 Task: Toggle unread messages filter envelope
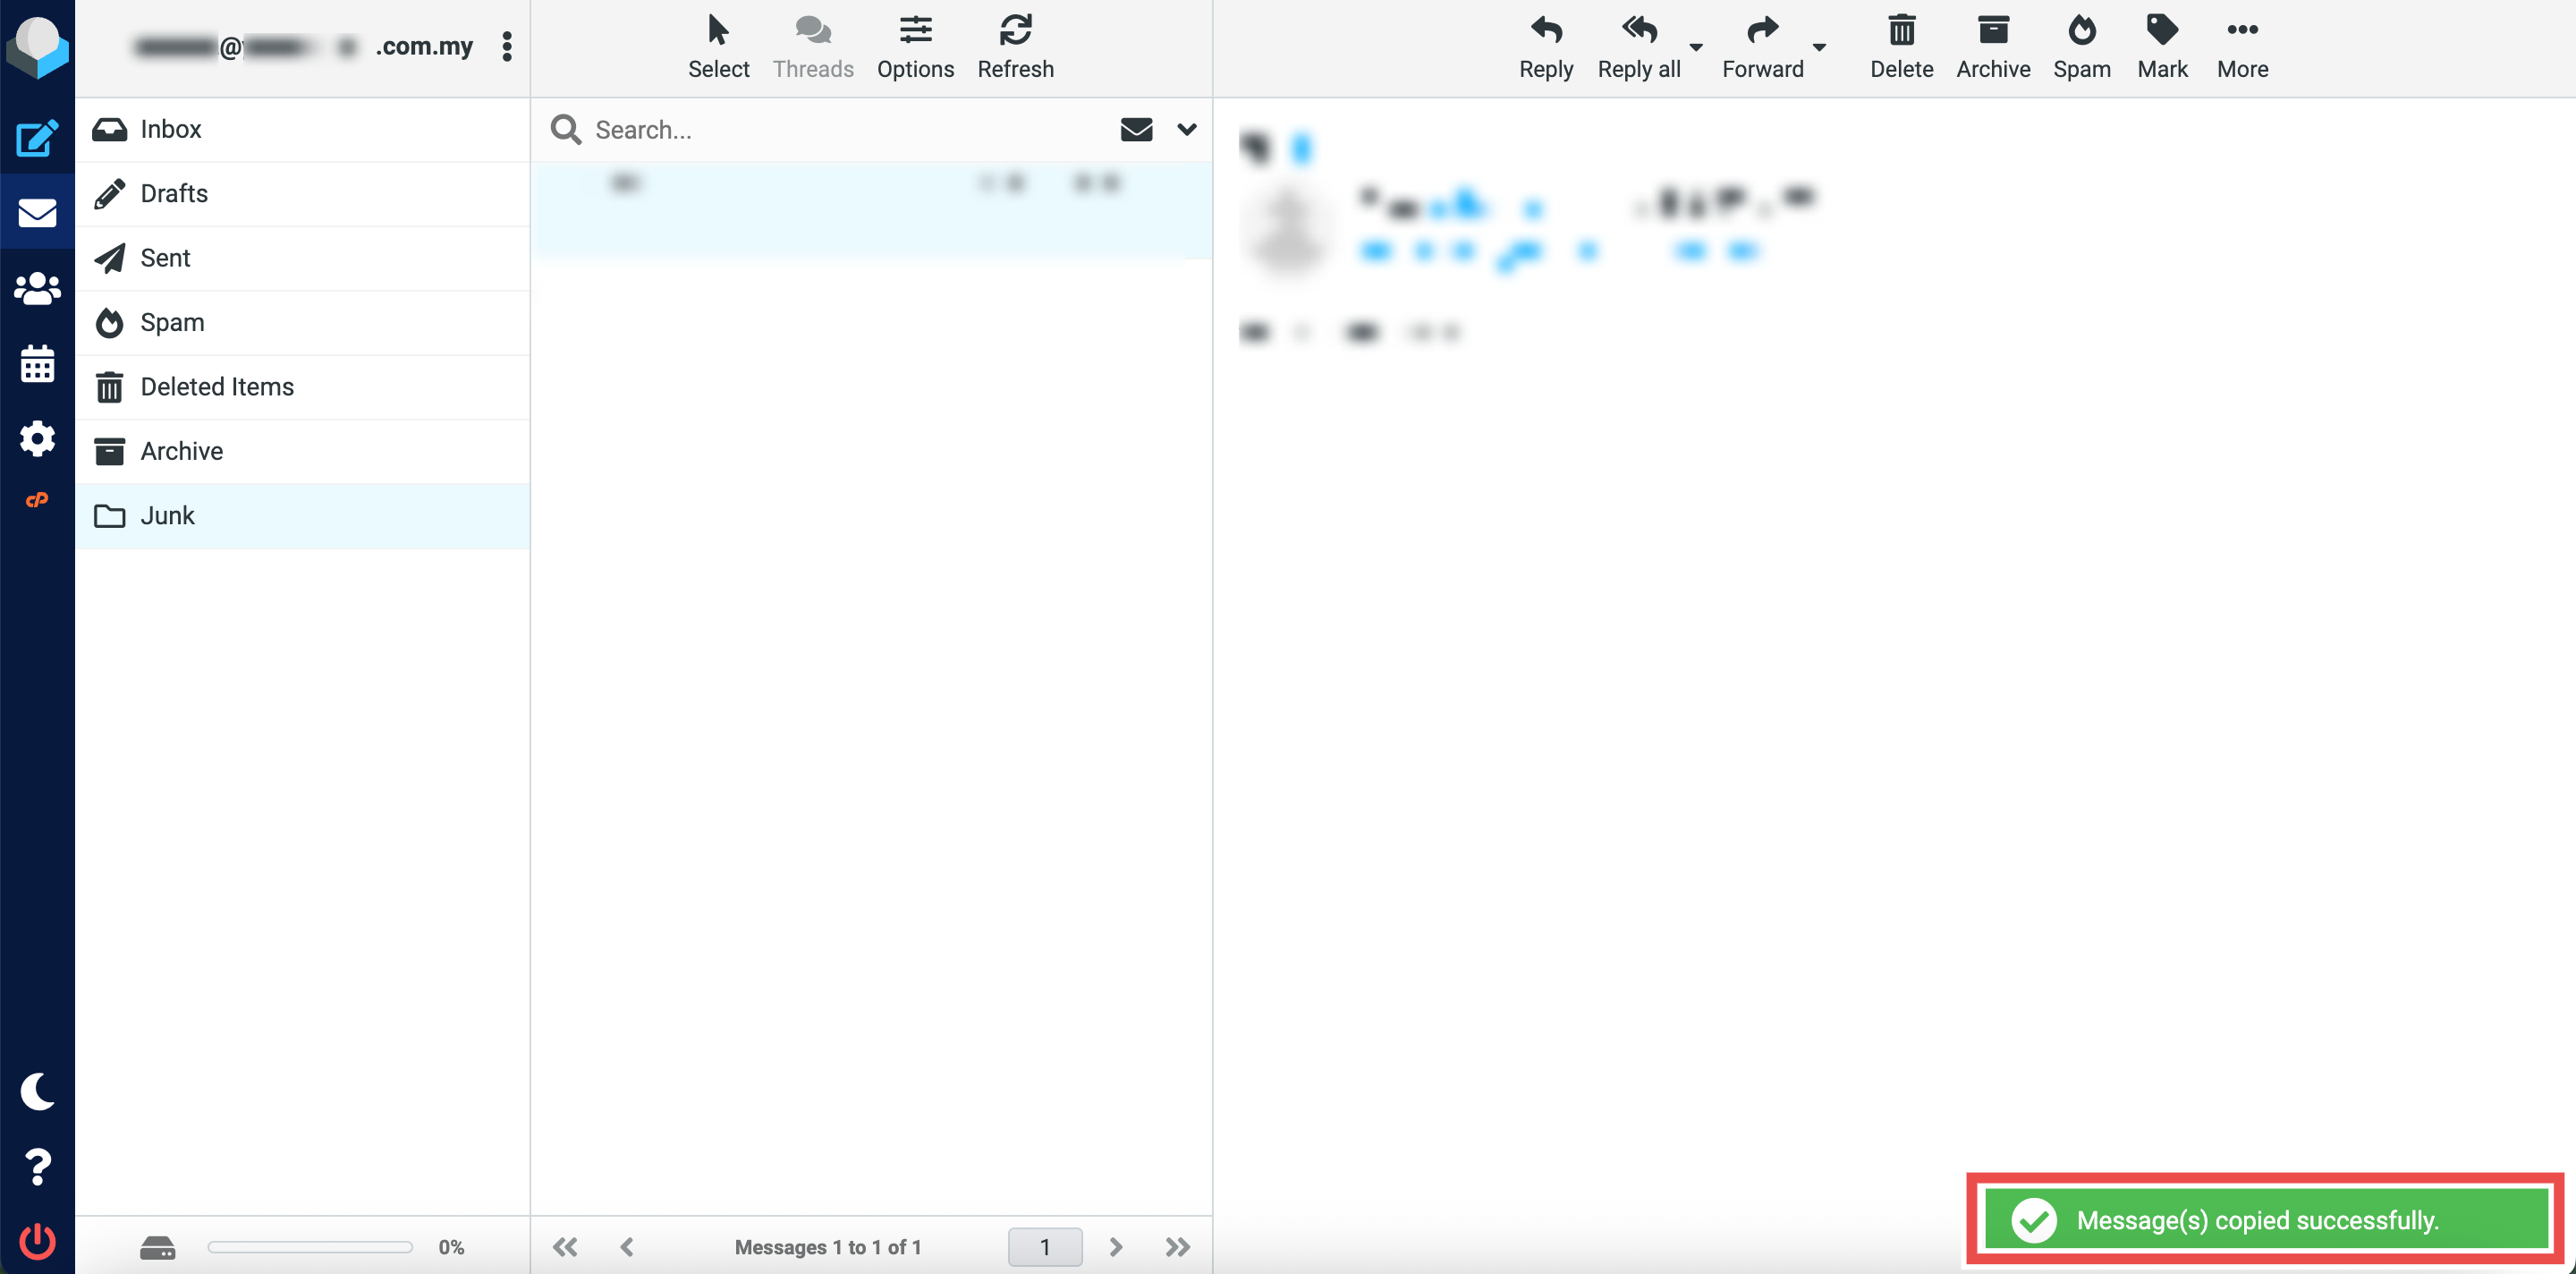(1136, 129)
